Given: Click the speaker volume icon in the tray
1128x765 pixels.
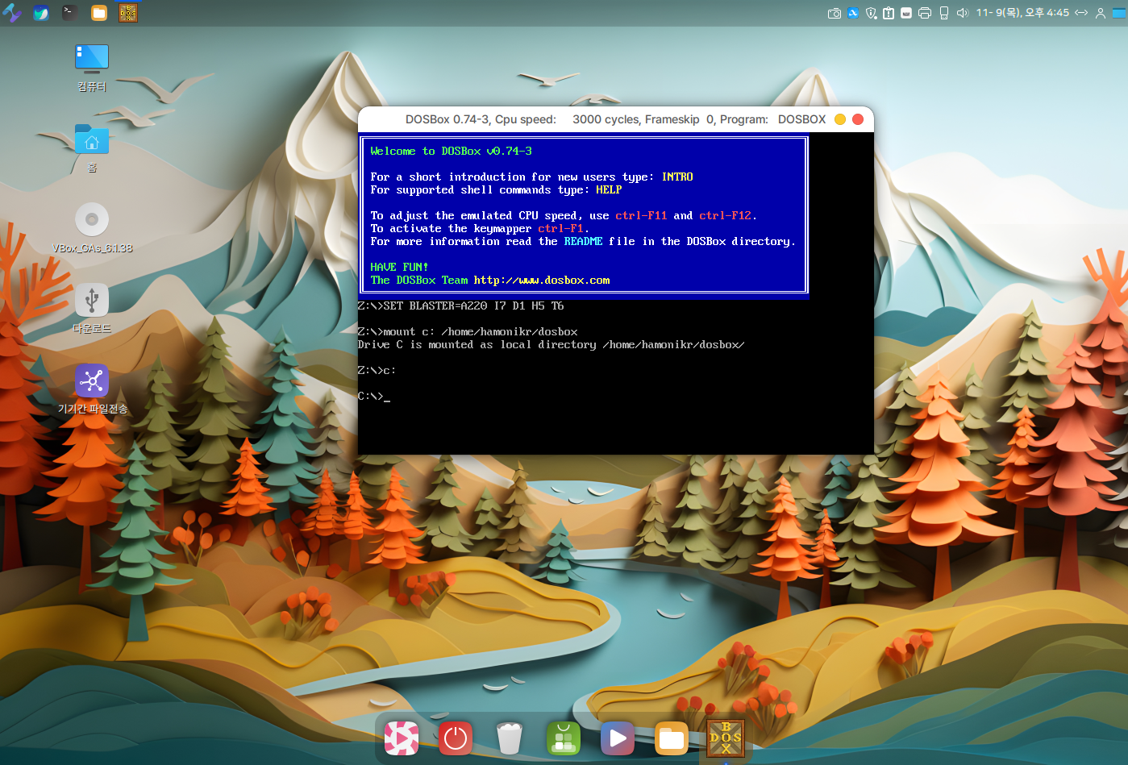Looking at the screenshot, I should [x=962, y=13].
